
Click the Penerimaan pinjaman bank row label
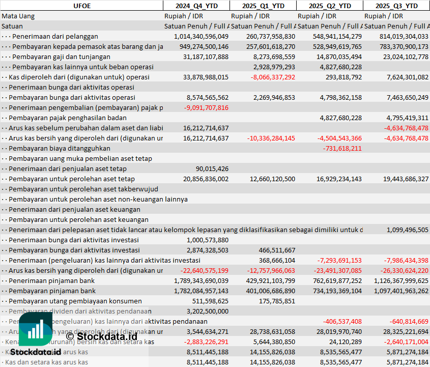coord(52,280)
